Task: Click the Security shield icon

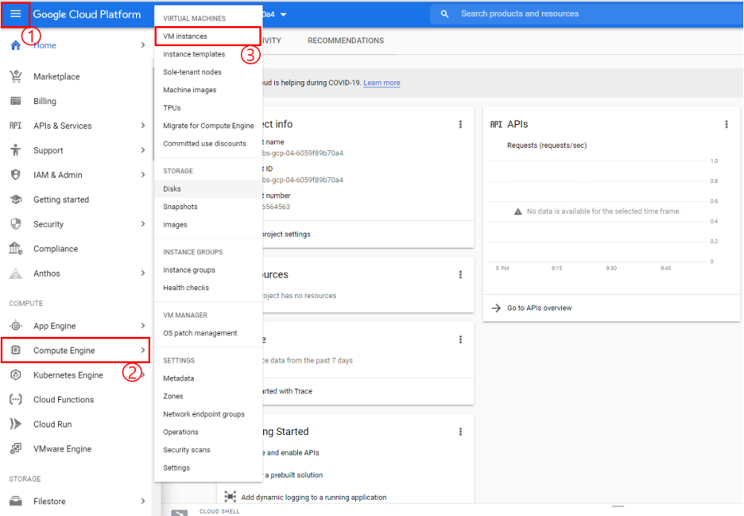Action: pos(16,224)
